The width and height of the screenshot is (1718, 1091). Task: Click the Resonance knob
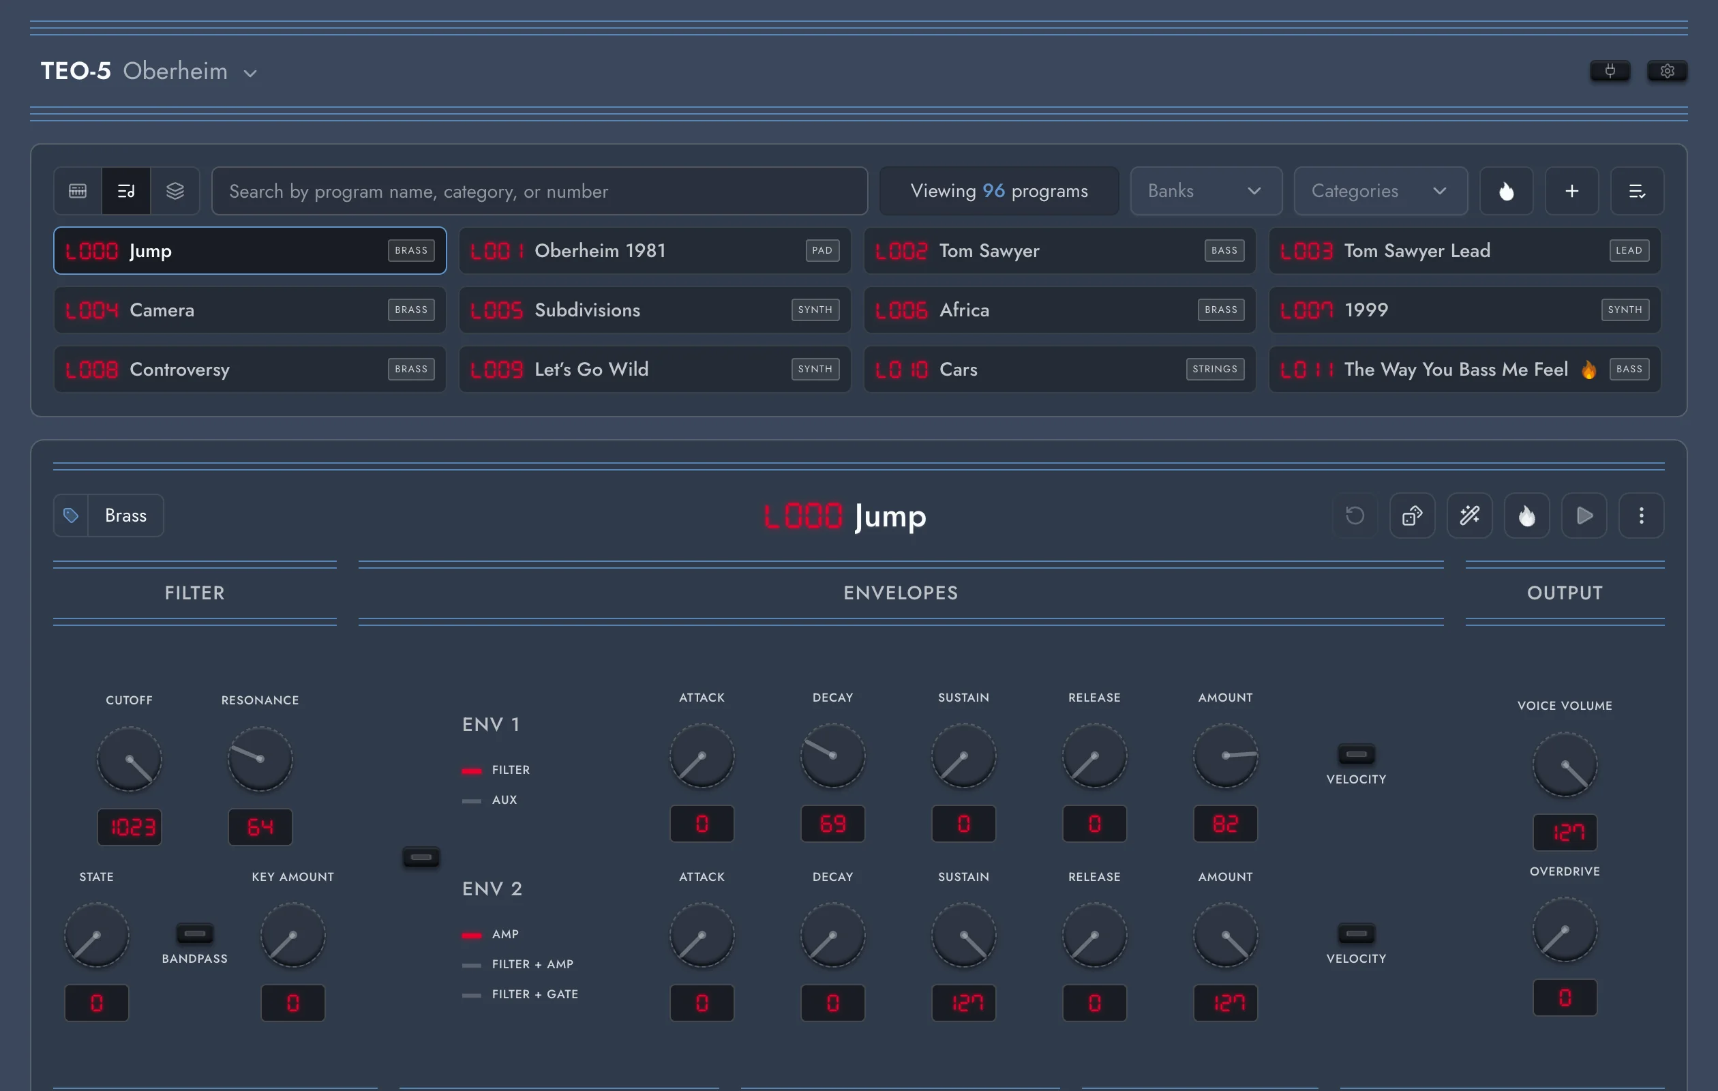pos(260,758)
